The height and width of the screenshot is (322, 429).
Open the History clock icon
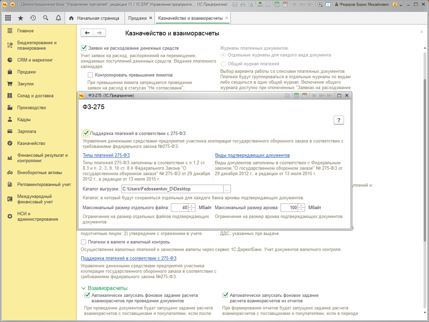pos(33,18)
